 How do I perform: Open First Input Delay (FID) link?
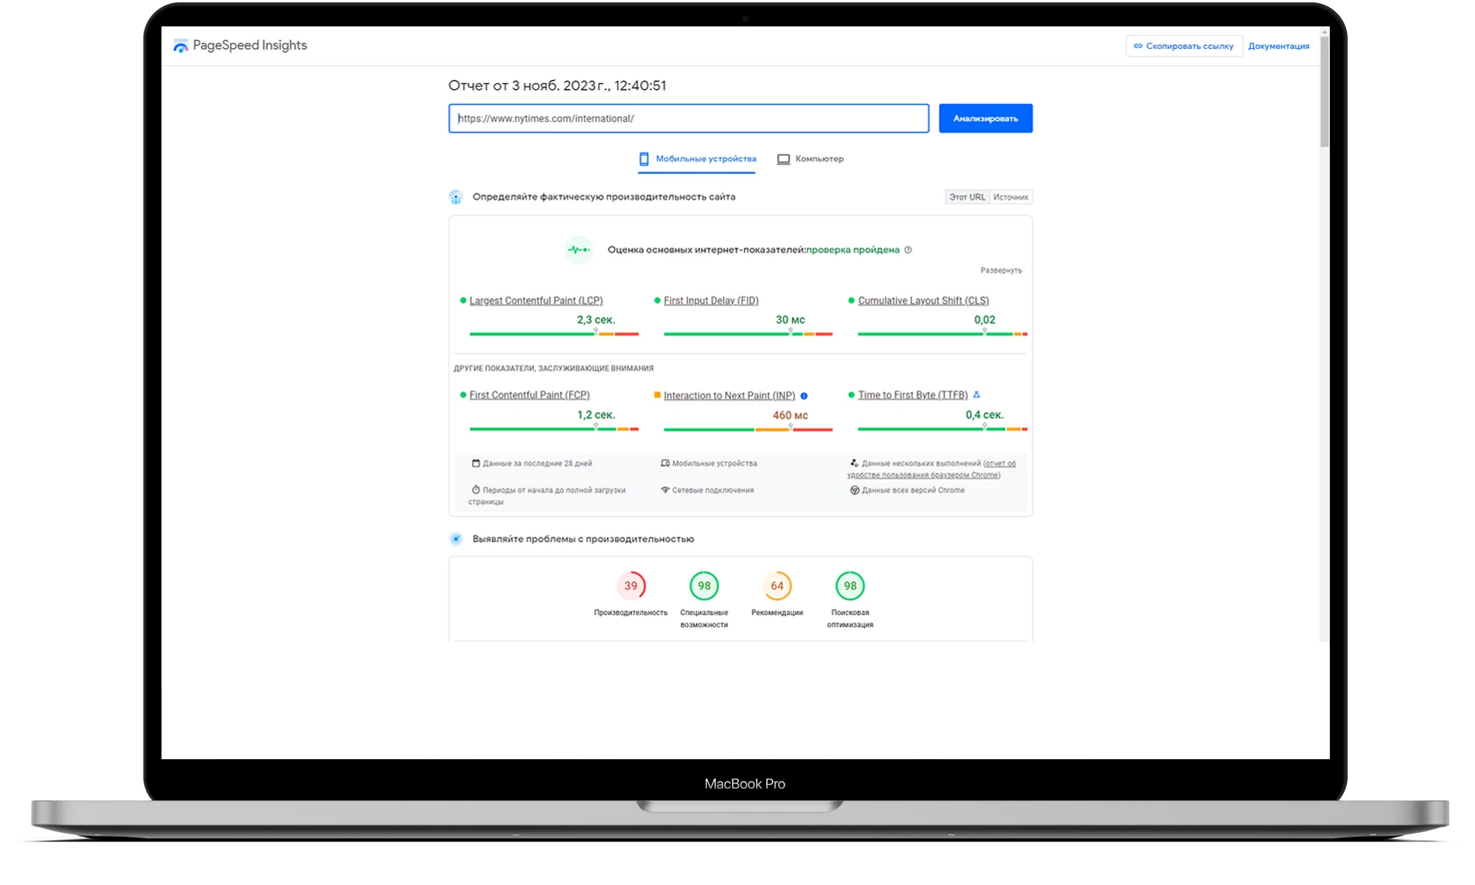point(711,300)
